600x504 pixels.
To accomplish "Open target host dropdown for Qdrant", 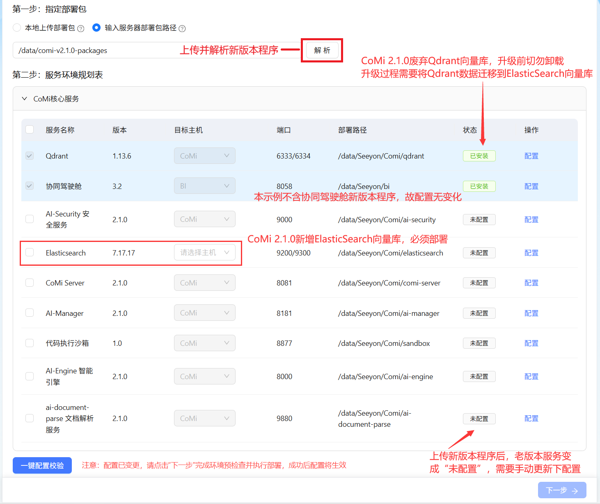I will click(x=205, y=156).
